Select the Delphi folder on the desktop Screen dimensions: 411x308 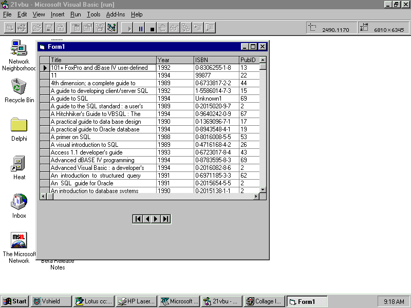coord(19,125)
